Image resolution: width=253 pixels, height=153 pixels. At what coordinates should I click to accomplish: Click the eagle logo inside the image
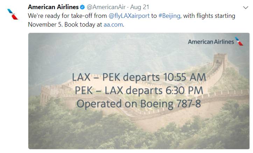click(x=240, y=42)
